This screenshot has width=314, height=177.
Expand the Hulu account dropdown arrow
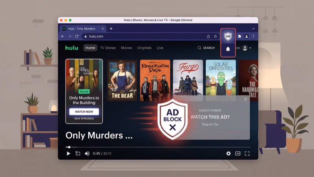[250, 48]
